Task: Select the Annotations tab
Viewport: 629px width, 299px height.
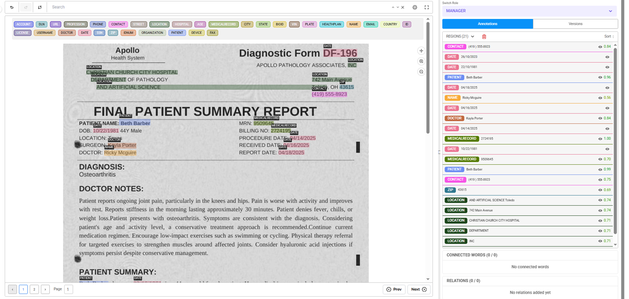Action: tap(487, 24)
